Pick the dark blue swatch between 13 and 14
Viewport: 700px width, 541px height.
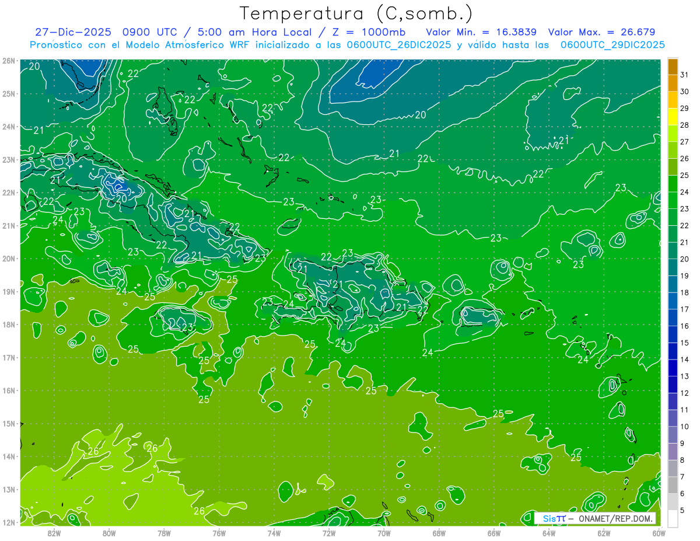673,368
